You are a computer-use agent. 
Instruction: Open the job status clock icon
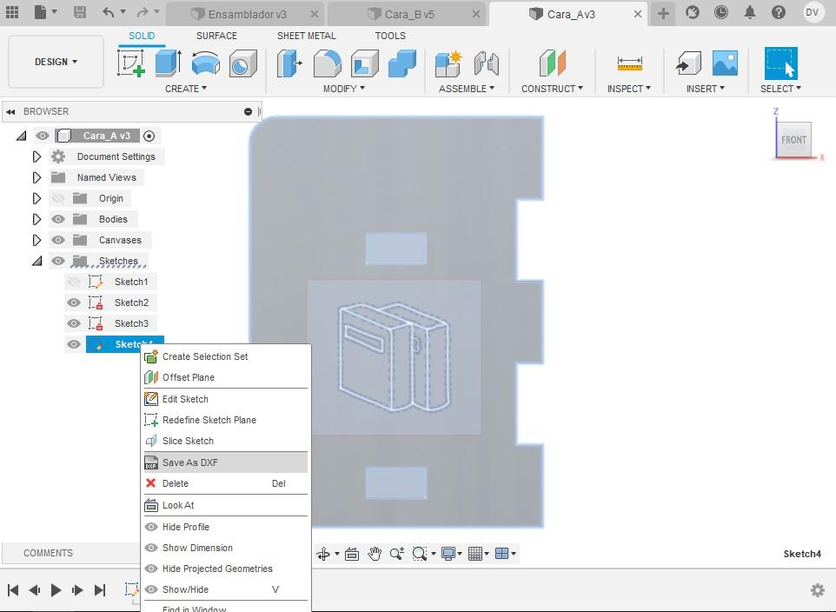720,12
